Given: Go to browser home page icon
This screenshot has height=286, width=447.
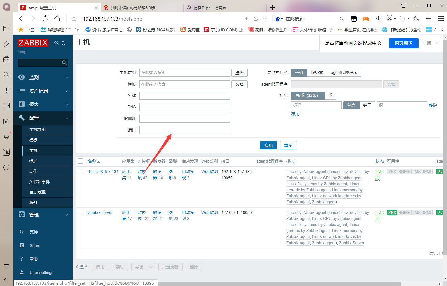Looking at the screenshot, I should pyautogui.click(x=57, y=19).
